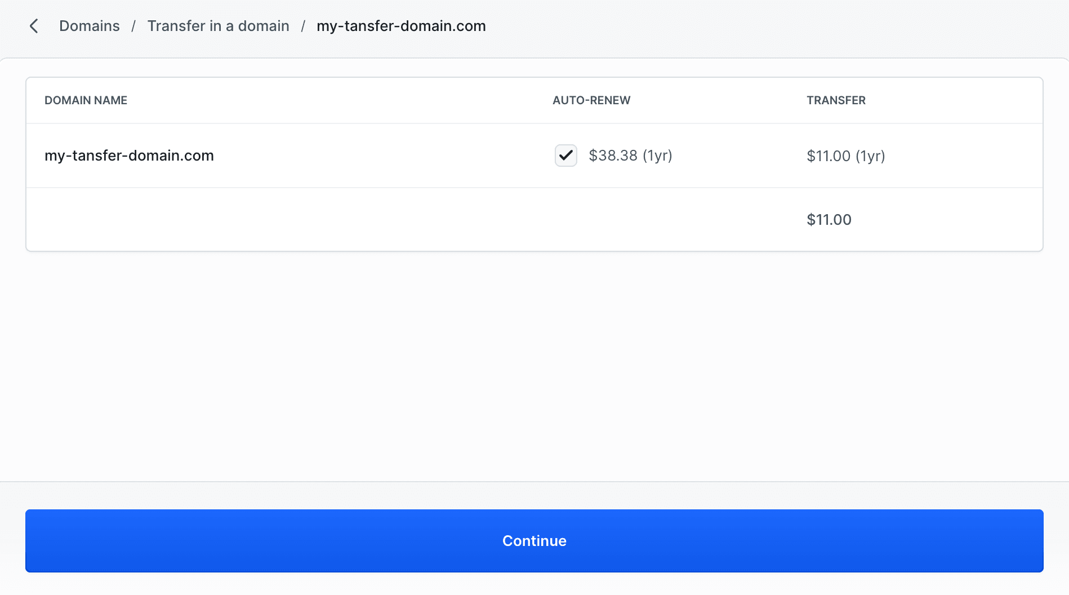Open the Domains breadcrumb link
This screenshot has height=595, width=1069.
click(89, 26)
